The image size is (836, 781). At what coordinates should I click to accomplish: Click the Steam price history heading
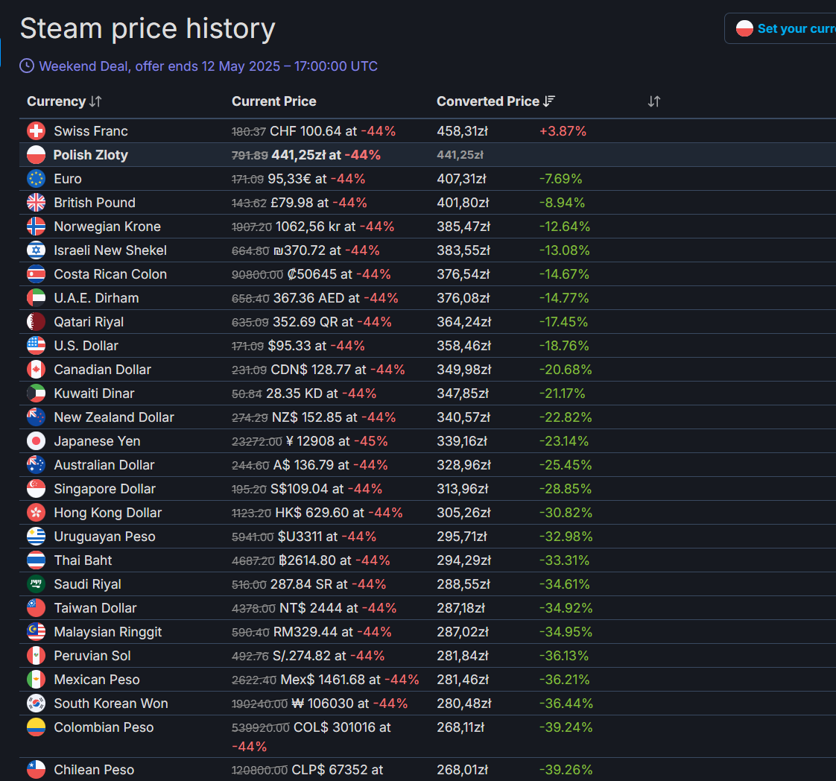pyautogui.click(x=148, y=28)
